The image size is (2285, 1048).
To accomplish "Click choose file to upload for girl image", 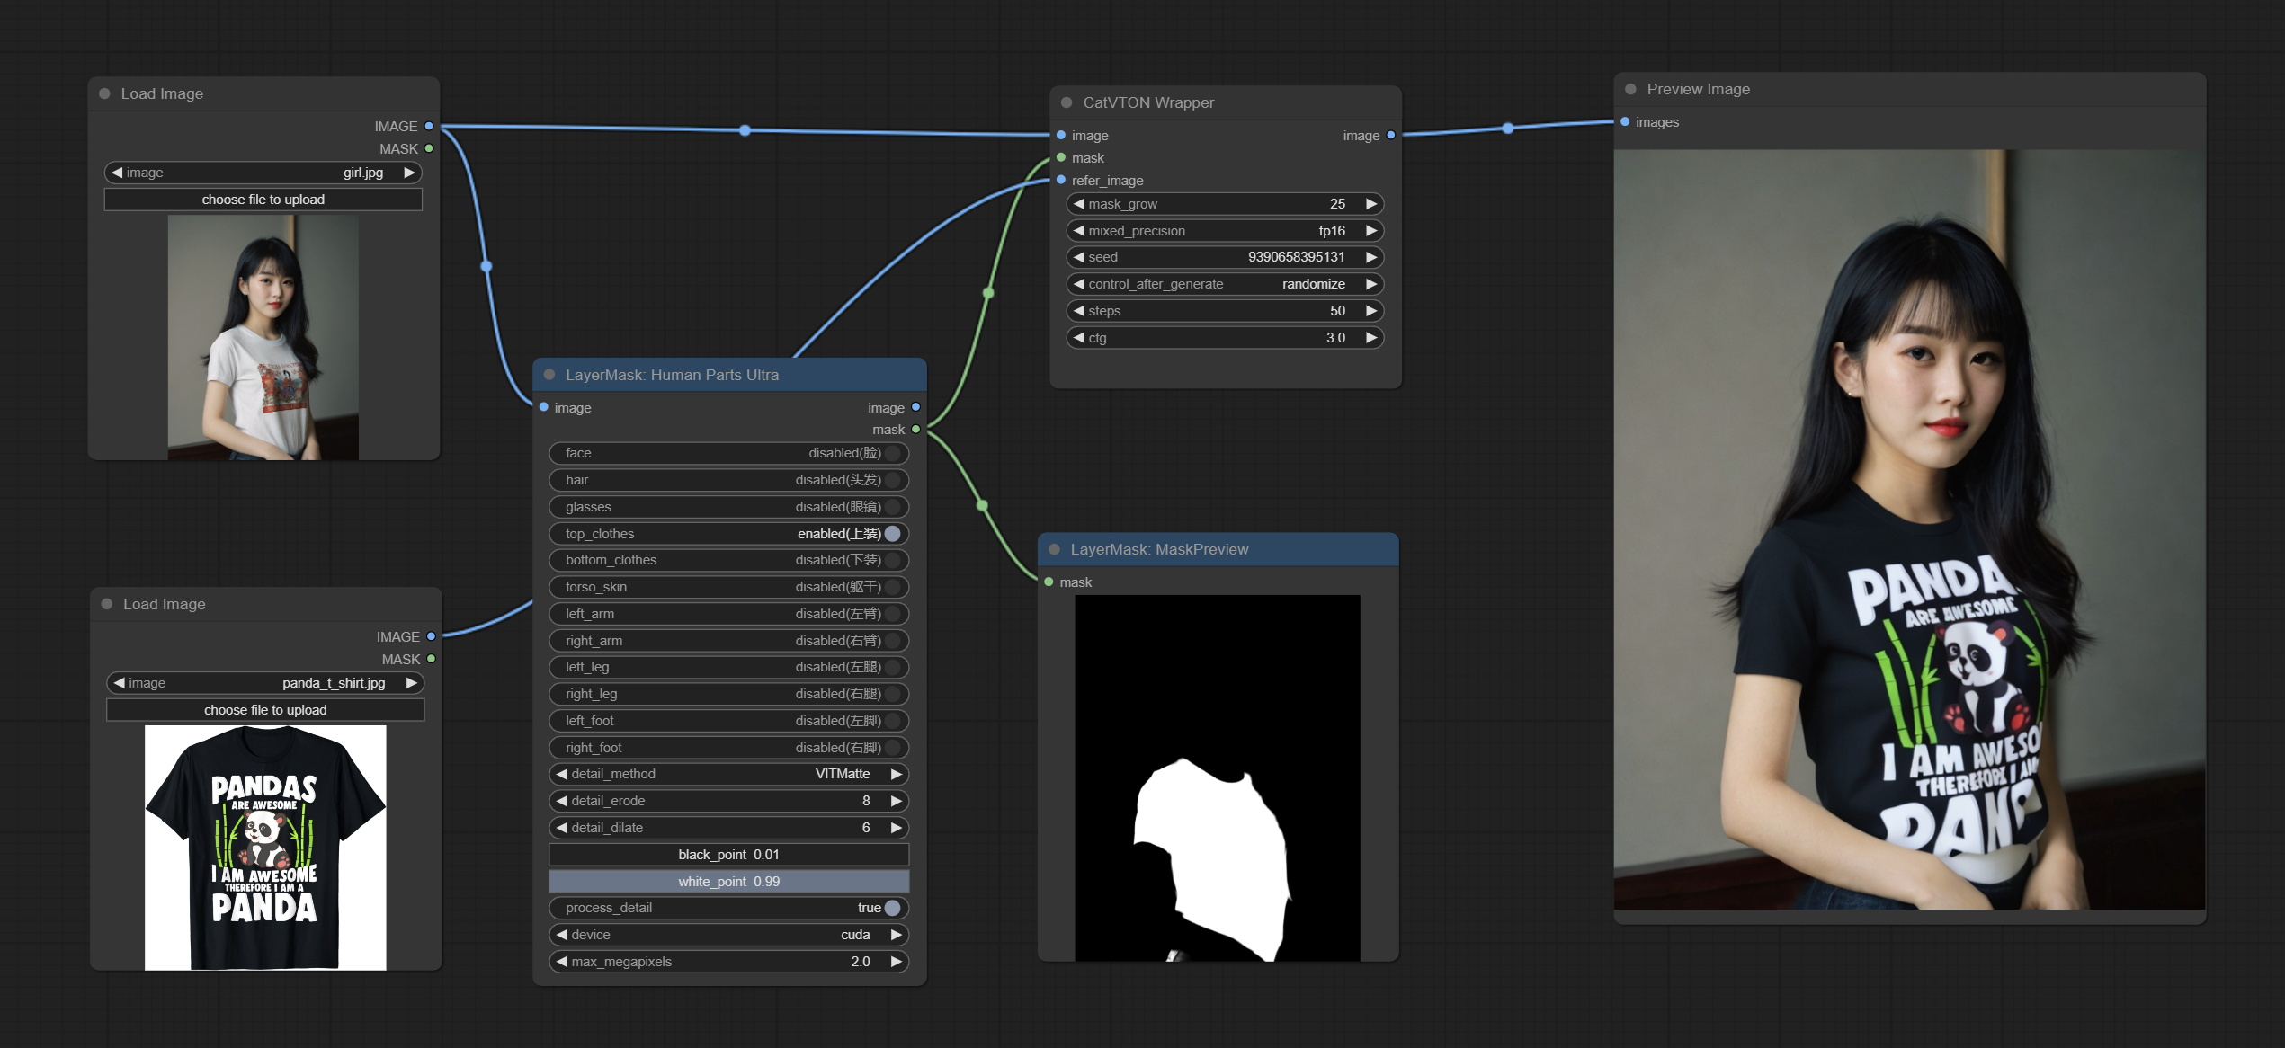I will (263, 200).
